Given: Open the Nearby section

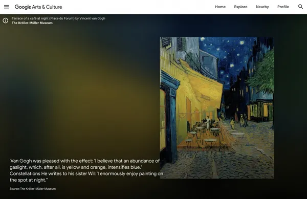Looking at the screenshot, I should pyautogui.click(x=262, y=7).
